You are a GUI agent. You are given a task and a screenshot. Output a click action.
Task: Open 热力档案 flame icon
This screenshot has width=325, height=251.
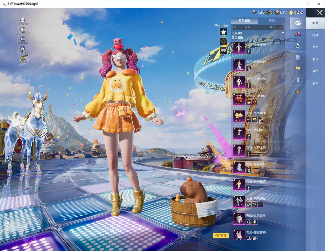coord(23,48)
